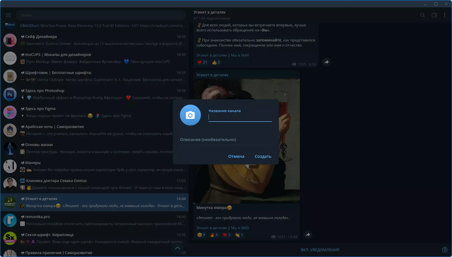Share the Минутка юмора post with arrow icon
This screenshot has width=452, height=257.
coord(308,235)
